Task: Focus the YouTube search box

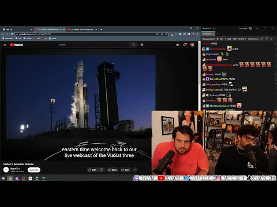Action: 93,45
